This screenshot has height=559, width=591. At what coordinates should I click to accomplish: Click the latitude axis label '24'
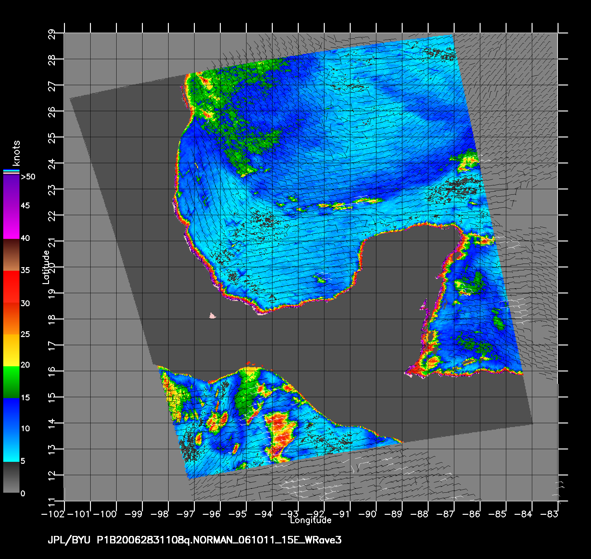[x=52, y=163]
